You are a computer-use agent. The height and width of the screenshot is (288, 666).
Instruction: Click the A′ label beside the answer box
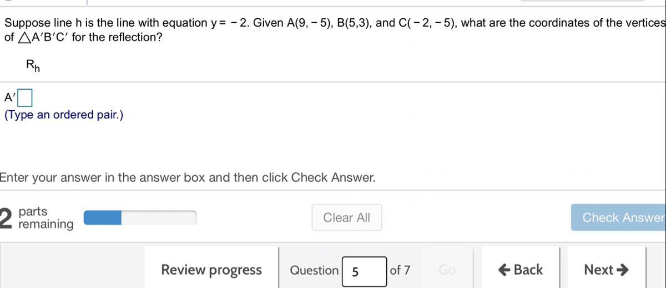(x=10, y=99)
